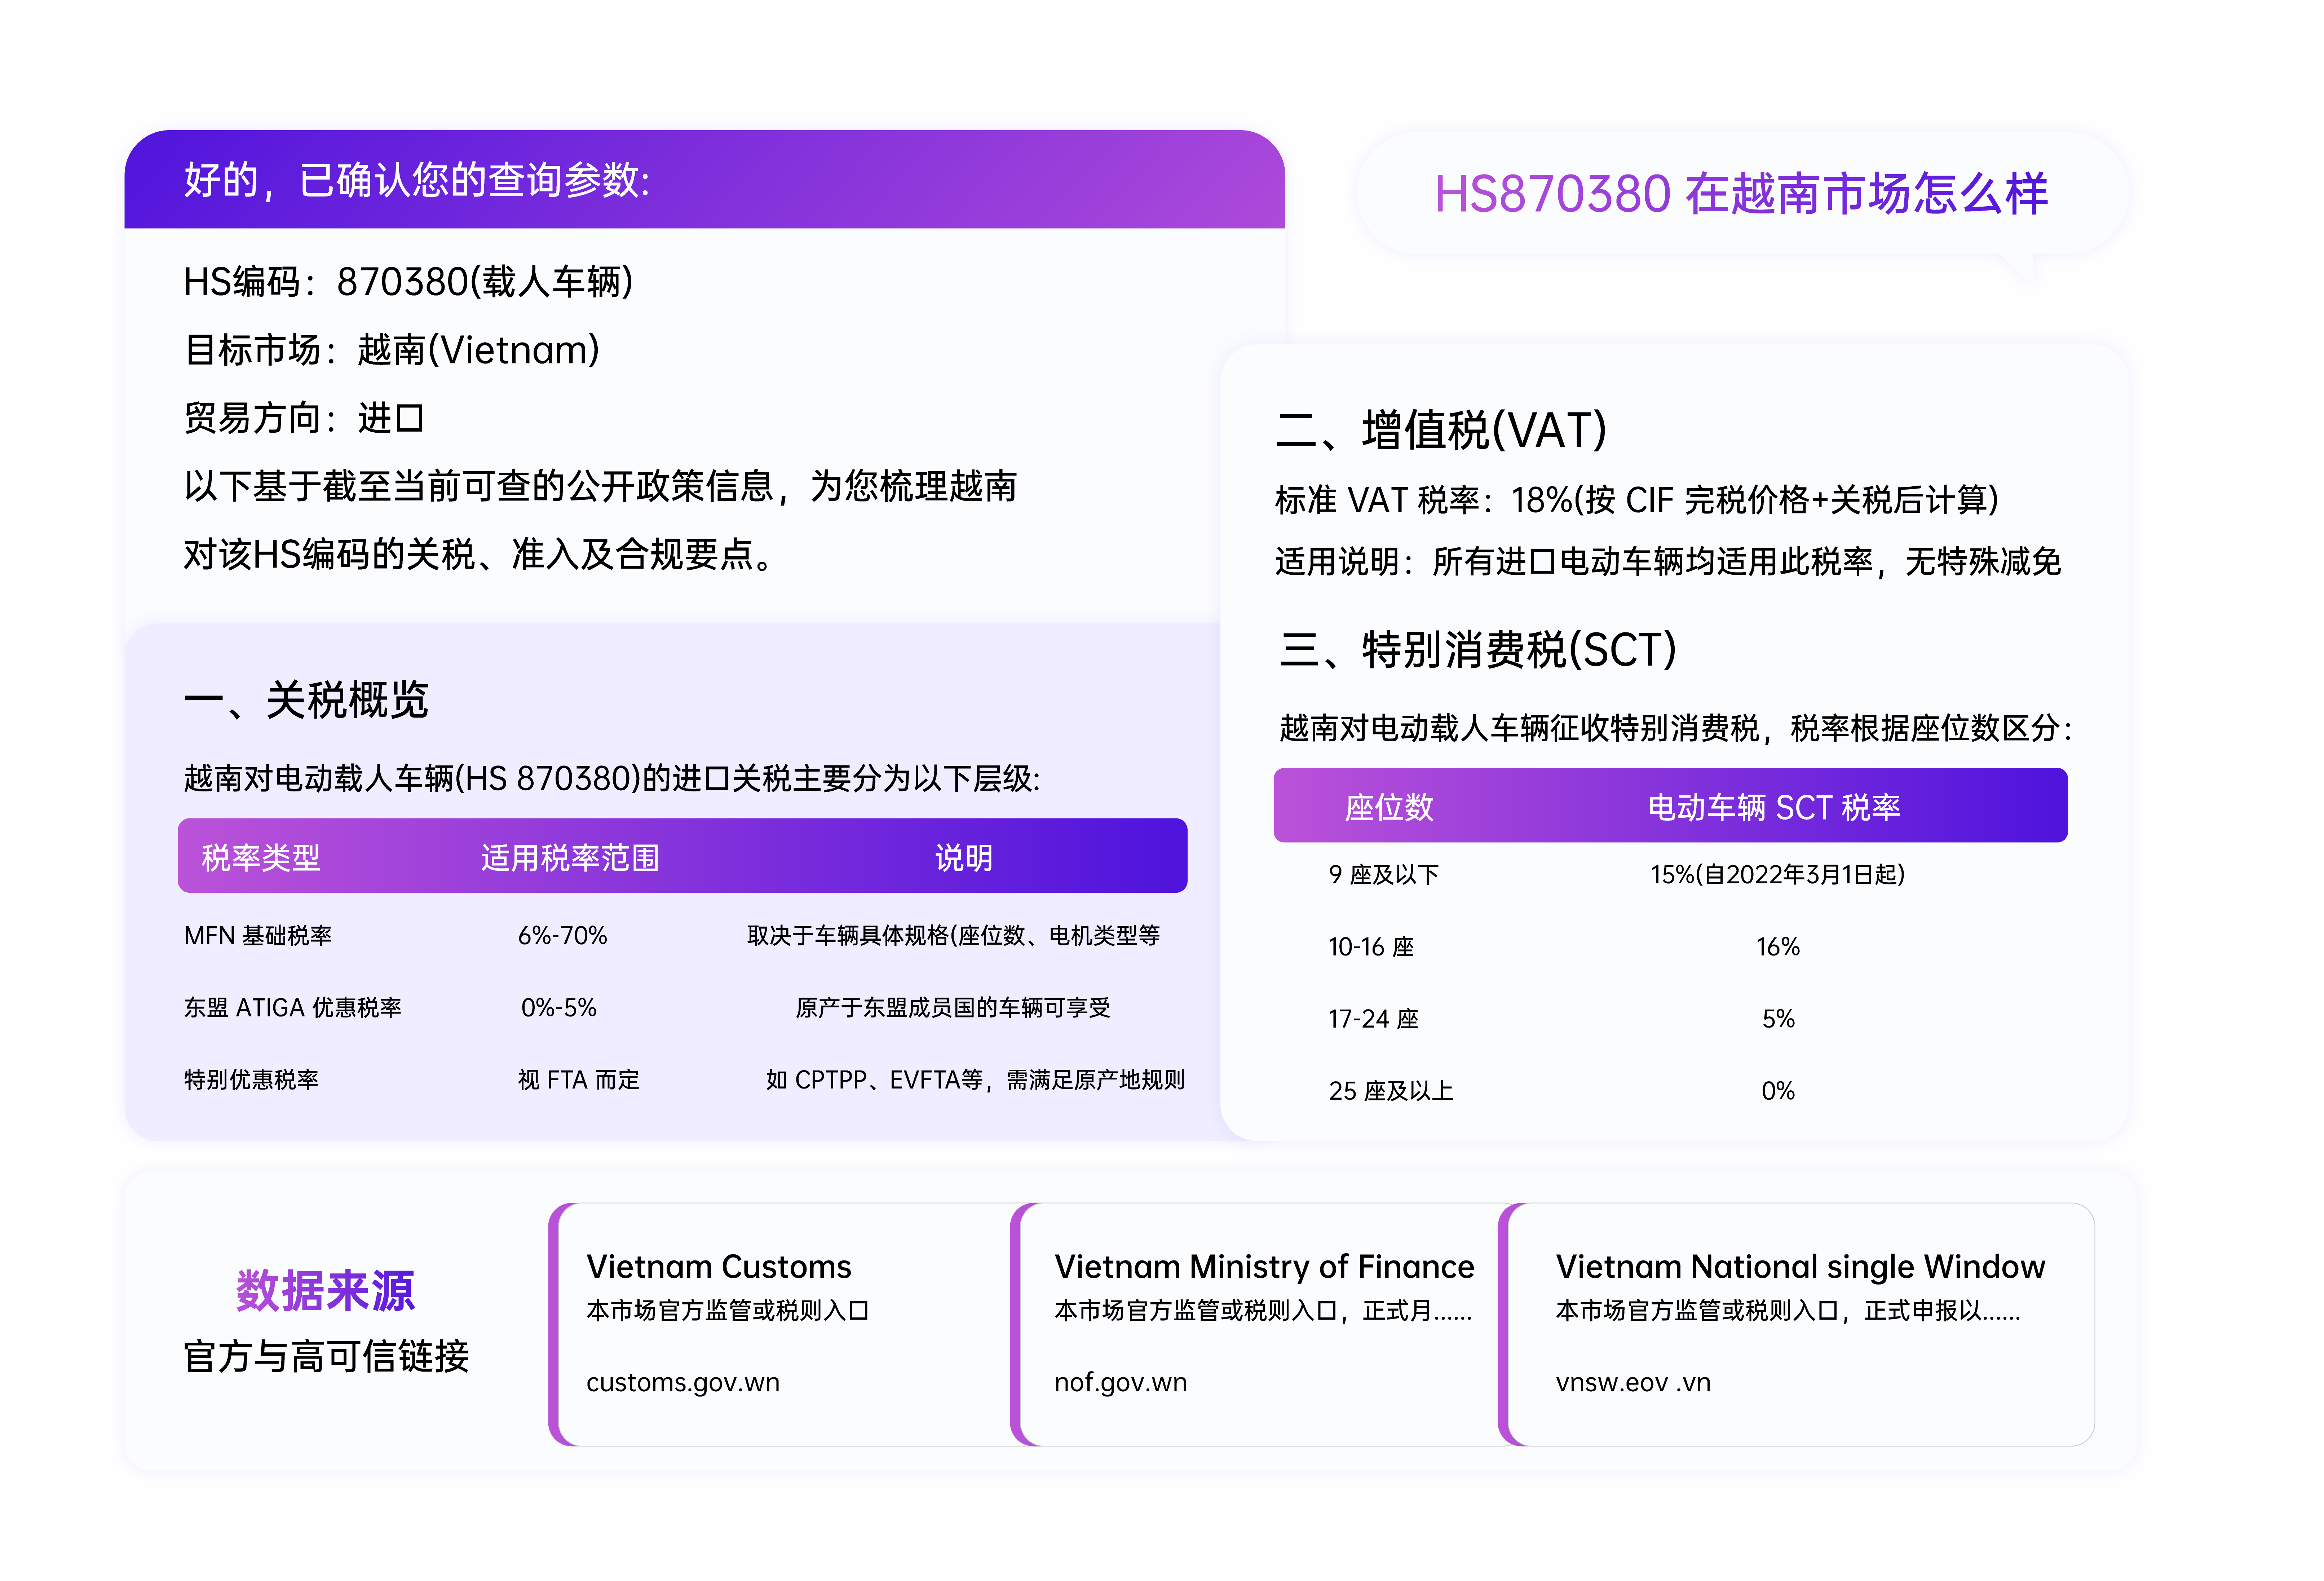Click the 二、增值税(VAT) section heading

(1441, 430)
